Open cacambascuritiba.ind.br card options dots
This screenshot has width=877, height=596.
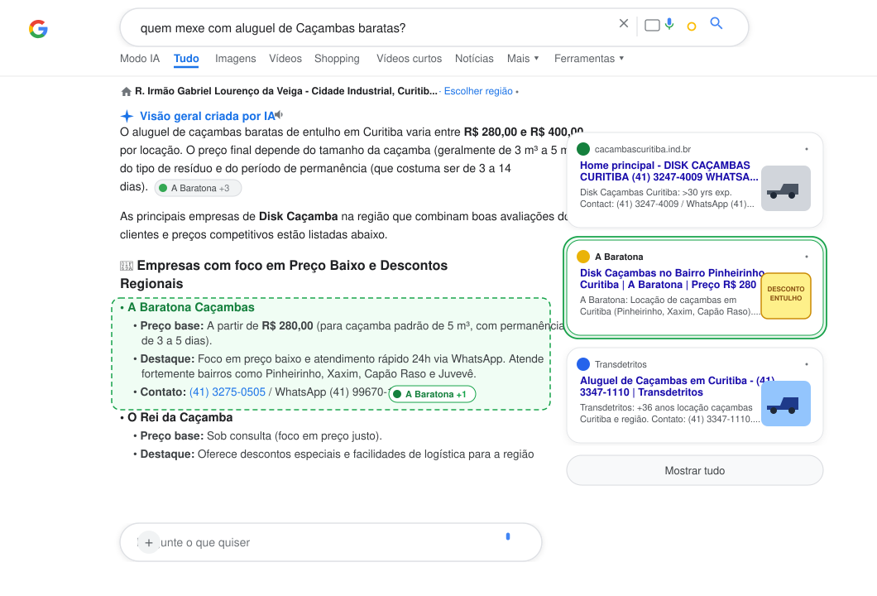pyautogui.click(x=807, y=149)
